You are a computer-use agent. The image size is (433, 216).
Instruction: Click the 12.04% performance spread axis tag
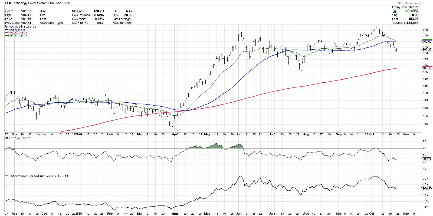coord(427,188)
